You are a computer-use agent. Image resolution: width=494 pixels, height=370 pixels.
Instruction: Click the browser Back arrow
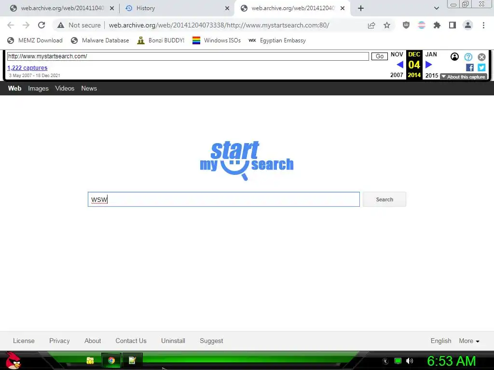(x=11, y=25)
